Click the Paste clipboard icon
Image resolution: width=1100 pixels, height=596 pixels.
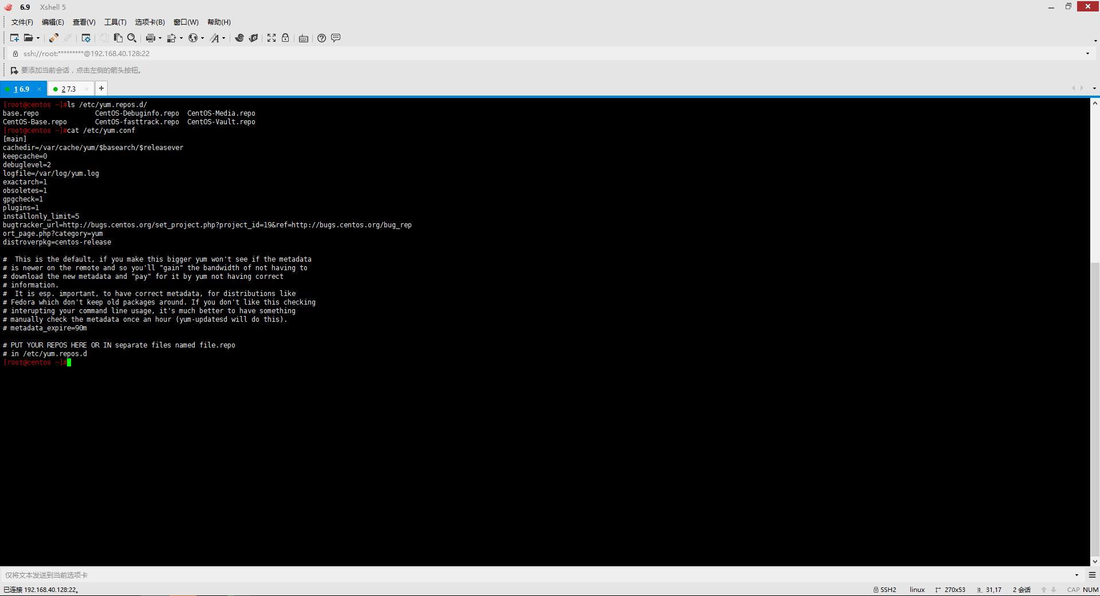click(x=118, y=38)
